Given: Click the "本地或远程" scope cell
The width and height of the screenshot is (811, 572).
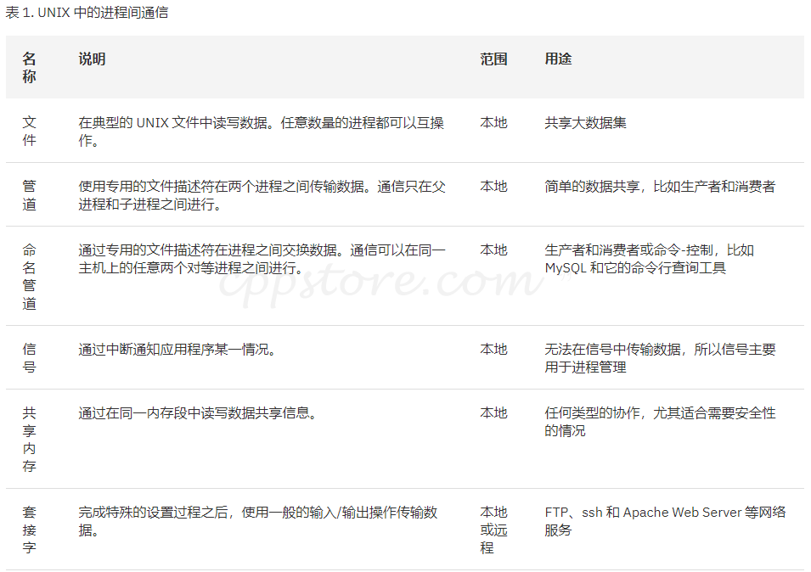Looking at the screenshot, I should pyautogui.click(x=493, y=530).
